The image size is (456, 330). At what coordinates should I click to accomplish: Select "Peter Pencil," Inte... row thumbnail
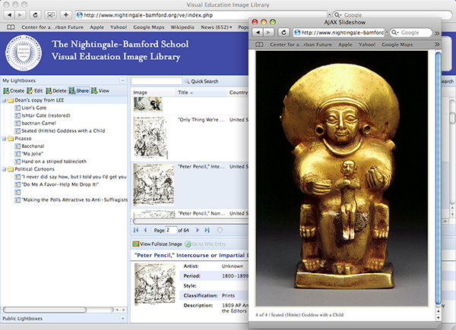point(154,184)
